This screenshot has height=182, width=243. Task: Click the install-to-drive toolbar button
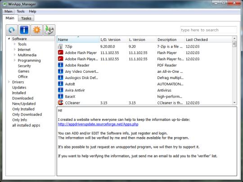coord(49,30)
